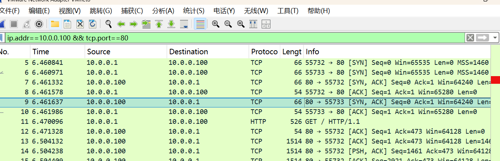Image resolution: width=500 pixels, height=161 pixels.
Task: Select packet 7 at time 6.461332
Action: (245, 82)
